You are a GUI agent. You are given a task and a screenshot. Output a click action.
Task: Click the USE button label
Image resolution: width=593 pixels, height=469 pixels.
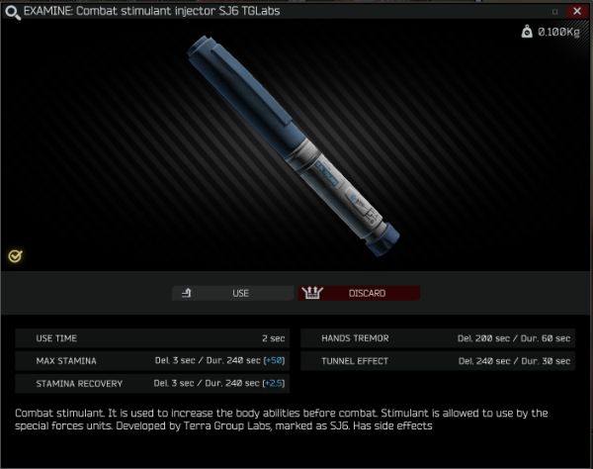(x=240, y=293)
